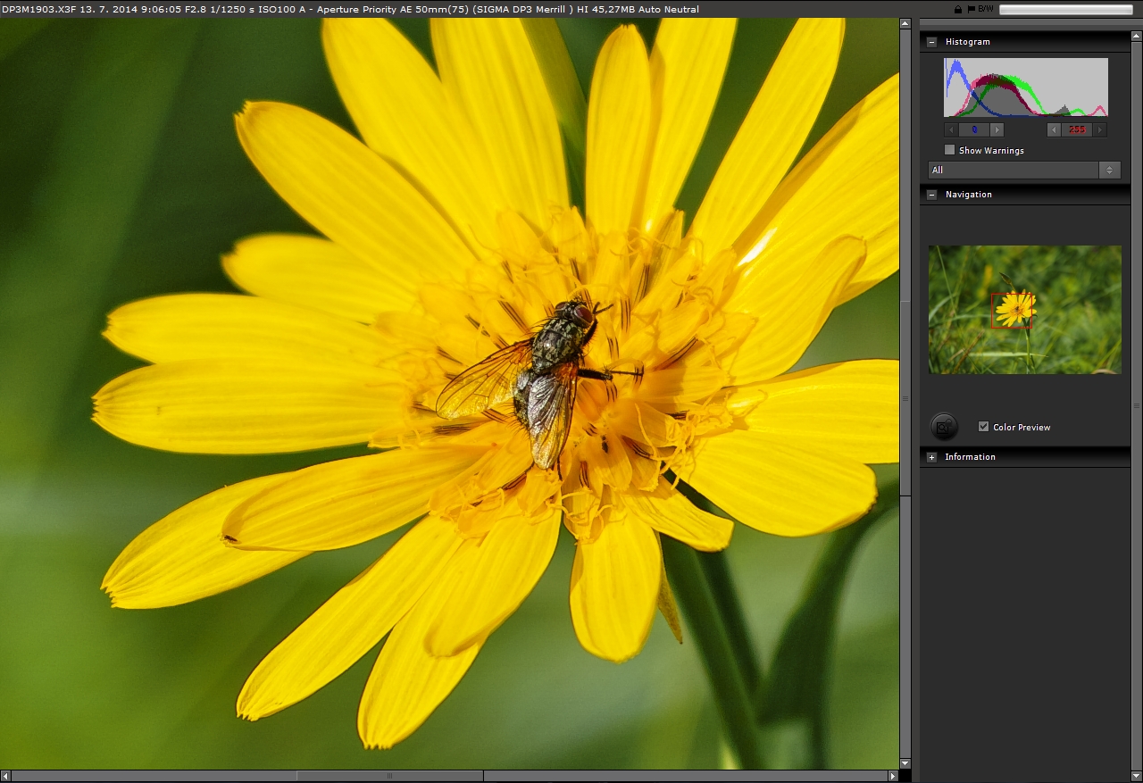This screenshot has width=1143, height=783.
Task: Decrease histogram shadow value with left arrow
Action: tap(952, 129)
